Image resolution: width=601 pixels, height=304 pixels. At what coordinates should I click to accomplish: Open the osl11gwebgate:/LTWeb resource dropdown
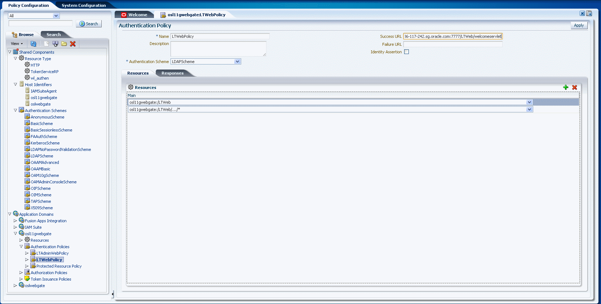click(x=529, y=102)
